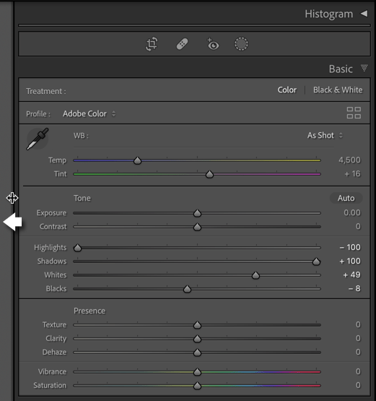Open the As Shot white balance dropdown

(325, 135)
